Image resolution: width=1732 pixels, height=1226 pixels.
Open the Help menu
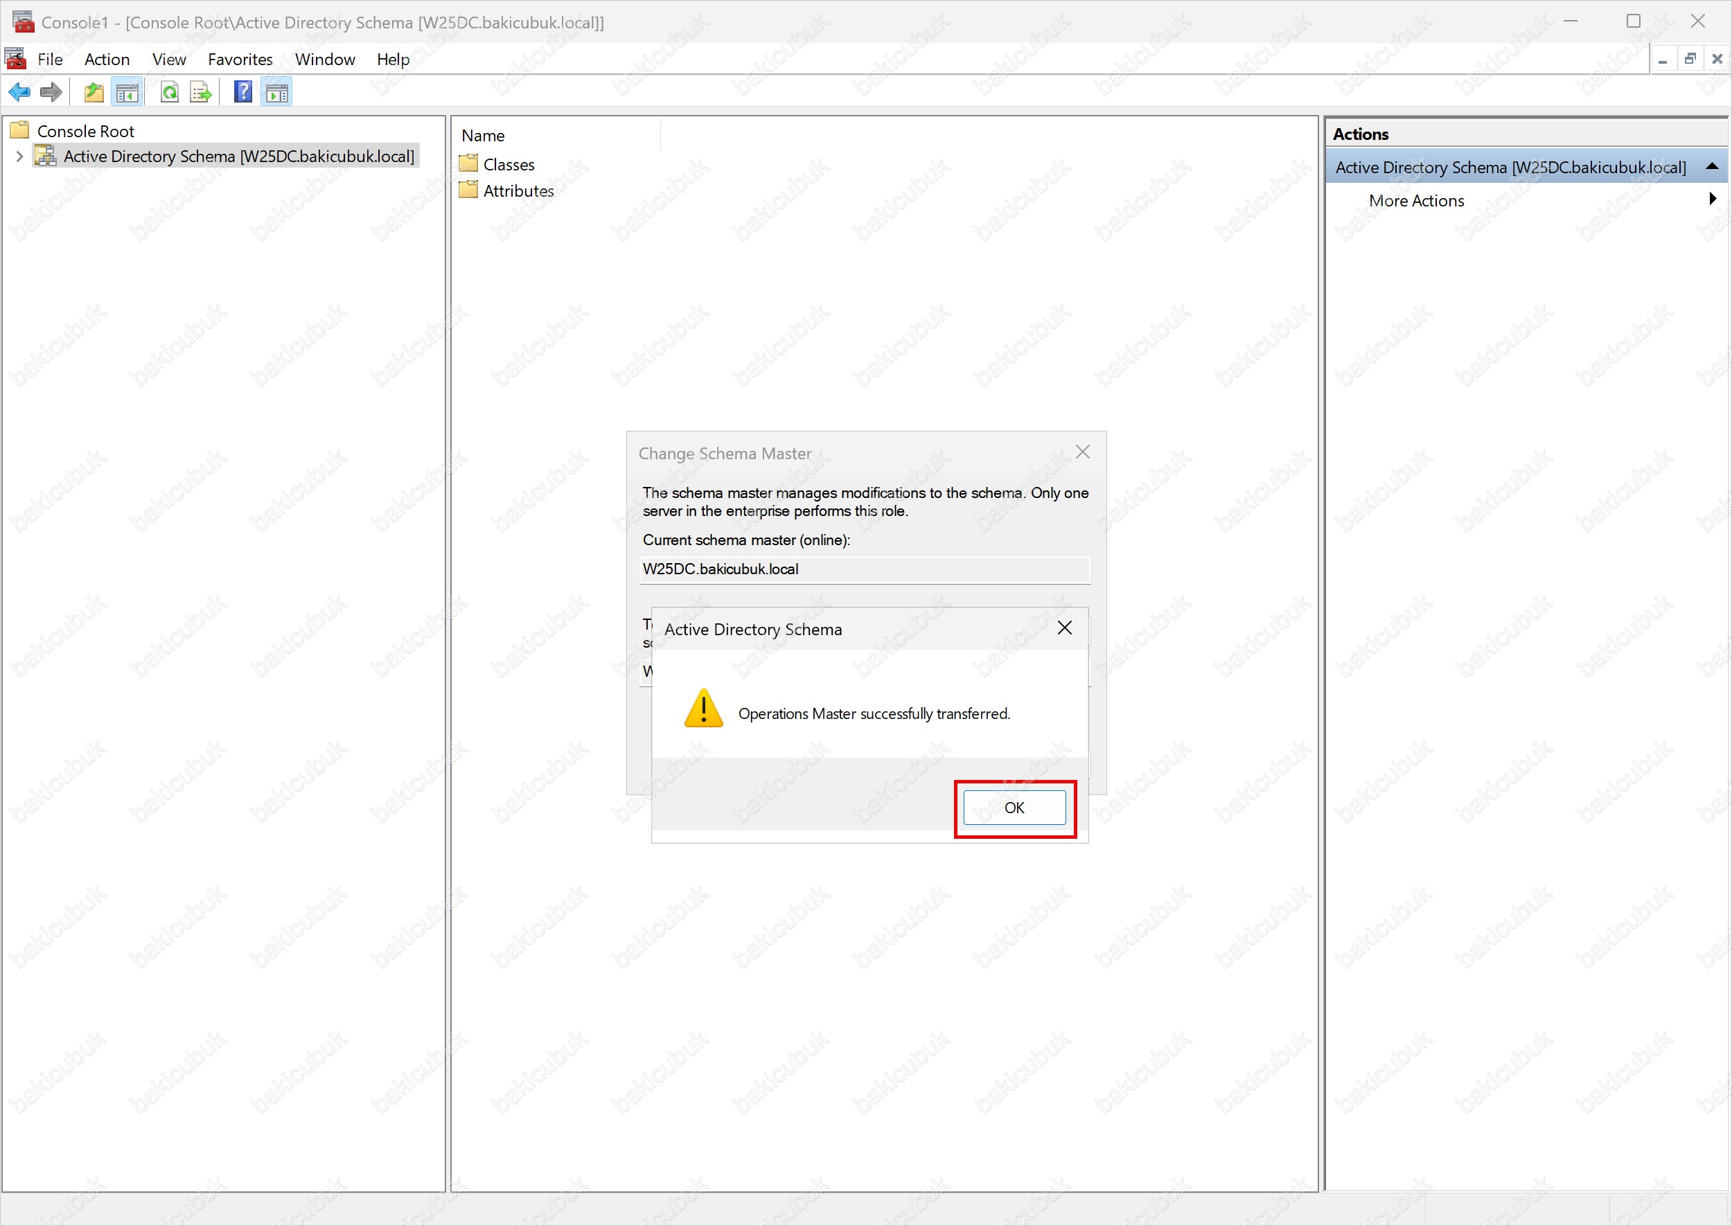pos(393,59)
